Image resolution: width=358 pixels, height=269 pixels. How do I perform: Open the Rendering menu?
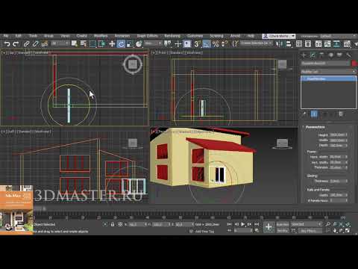[172, 36]
